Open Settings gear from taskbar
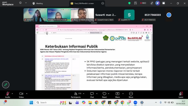Screen dimensions: 188x106 pyautogui.click(x=142, y=103)
